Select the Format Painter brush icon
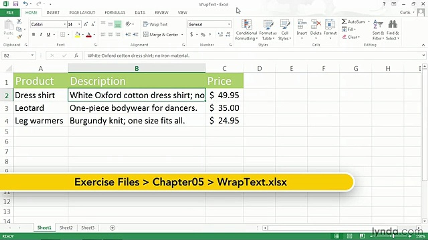 pyautogui.click(x=19, y=36)
